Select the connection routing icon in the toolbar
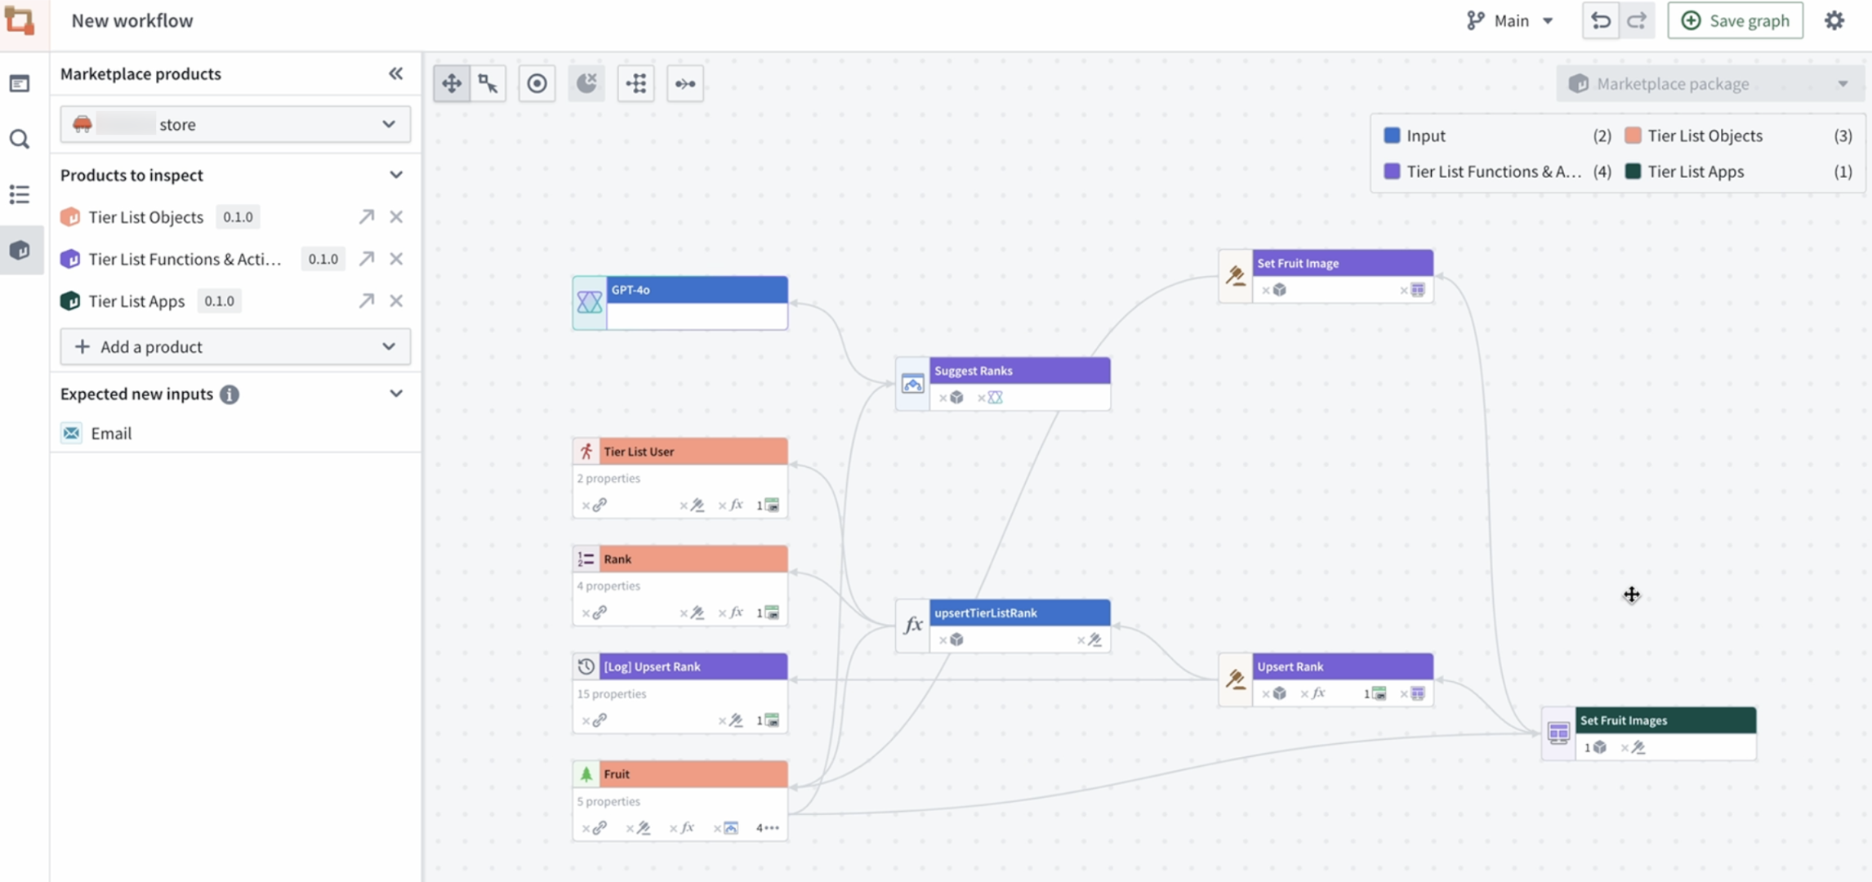This screenshot has width=1872, height=882. 685,82
